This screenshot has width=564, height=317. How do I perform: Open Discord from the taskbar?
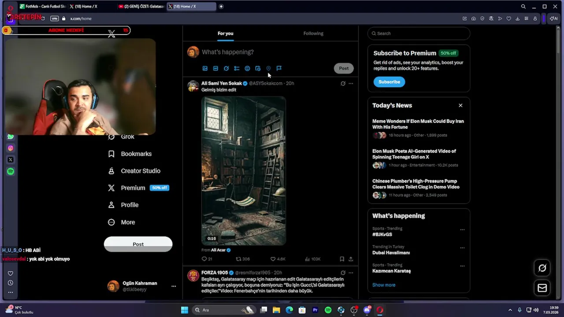click(x=367, y=310)
